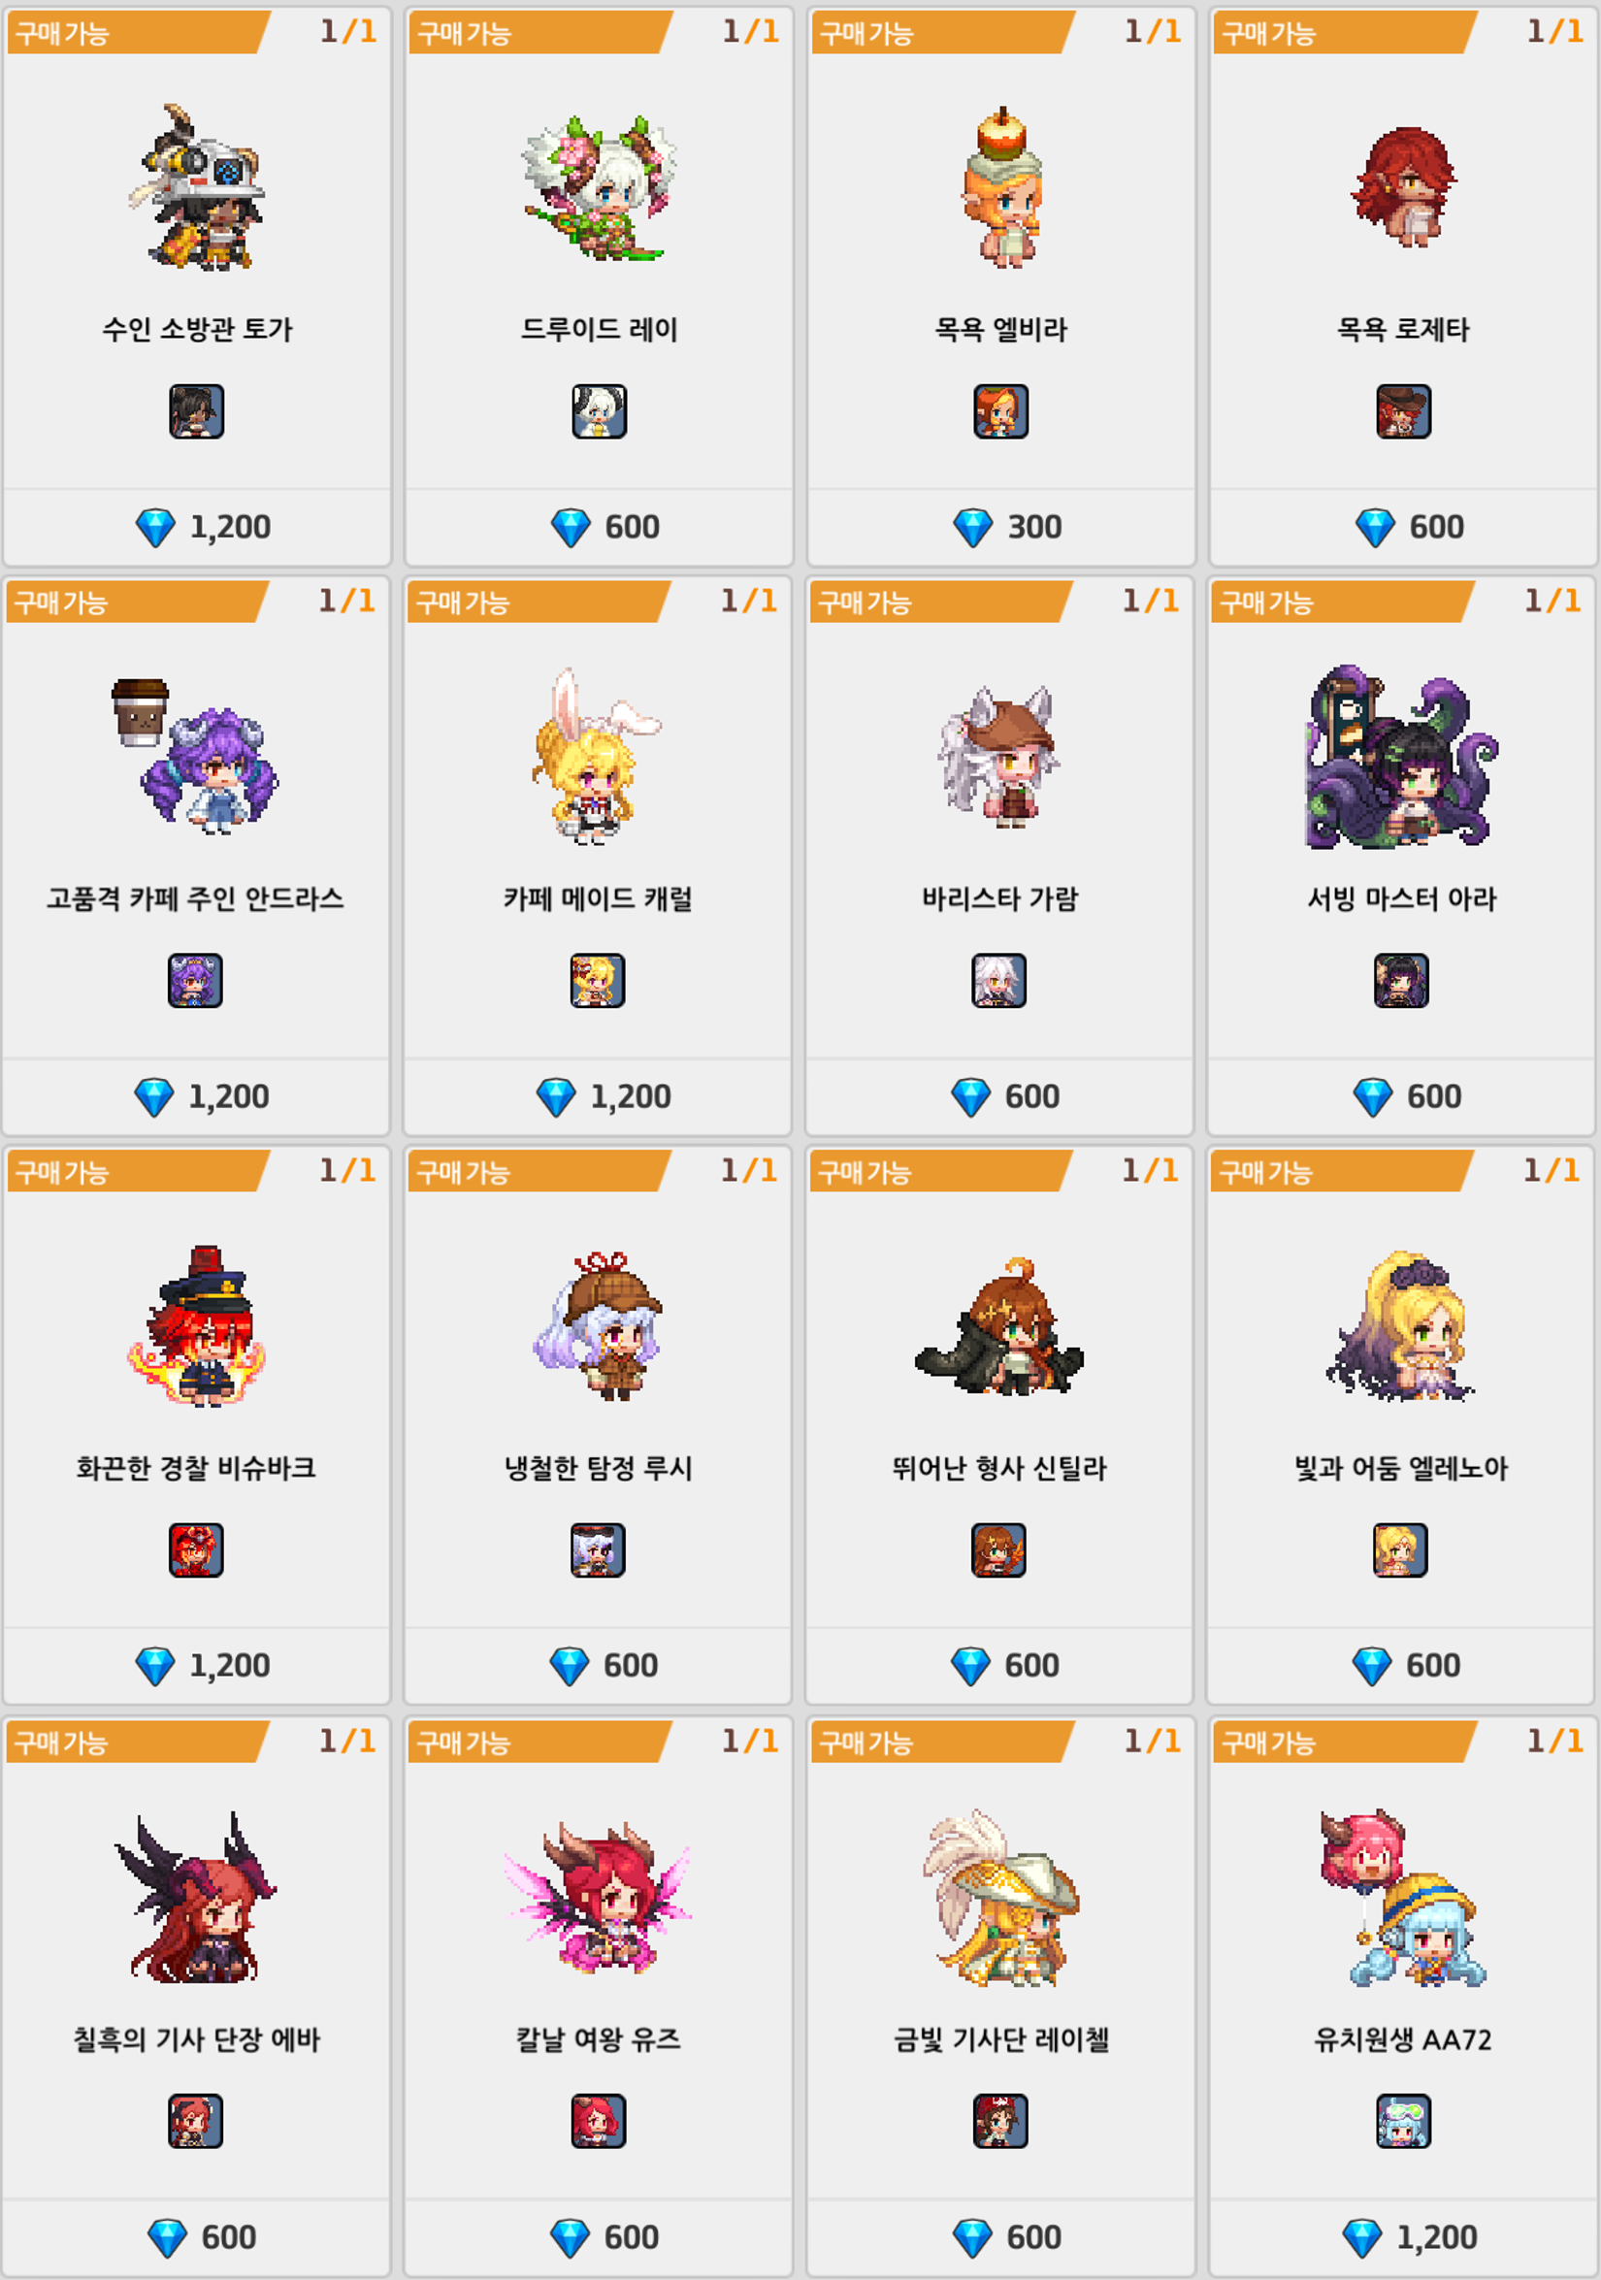The height and width of the screenshot is (2280, 1601).
Task: Open the 고품격 카페 주인 안드라스 portrait icon
Action: 195,980
